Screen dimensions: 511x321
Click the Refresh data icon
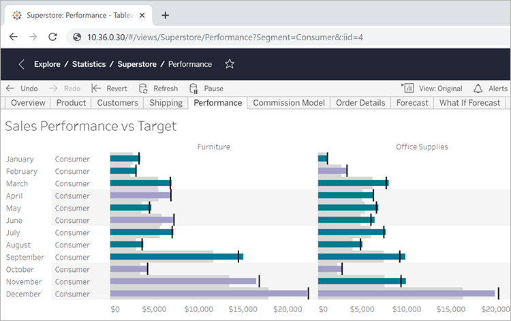[x=143, y=89]
